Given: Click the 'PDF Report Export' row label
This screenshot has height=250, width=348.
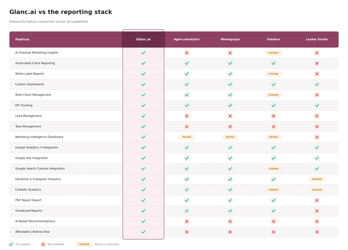Looking at the screenshot, I should [x=28, y=200].
